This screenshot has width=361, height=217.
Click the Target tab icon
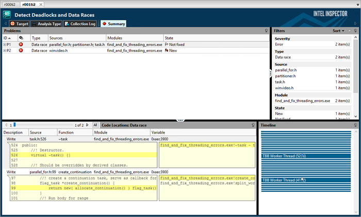[x=12, y=24]
